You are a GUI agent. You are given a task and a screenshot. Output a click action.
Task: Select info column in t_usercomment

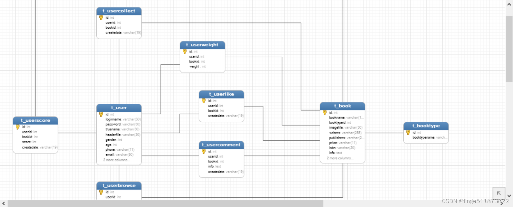[x=214, y=166]
